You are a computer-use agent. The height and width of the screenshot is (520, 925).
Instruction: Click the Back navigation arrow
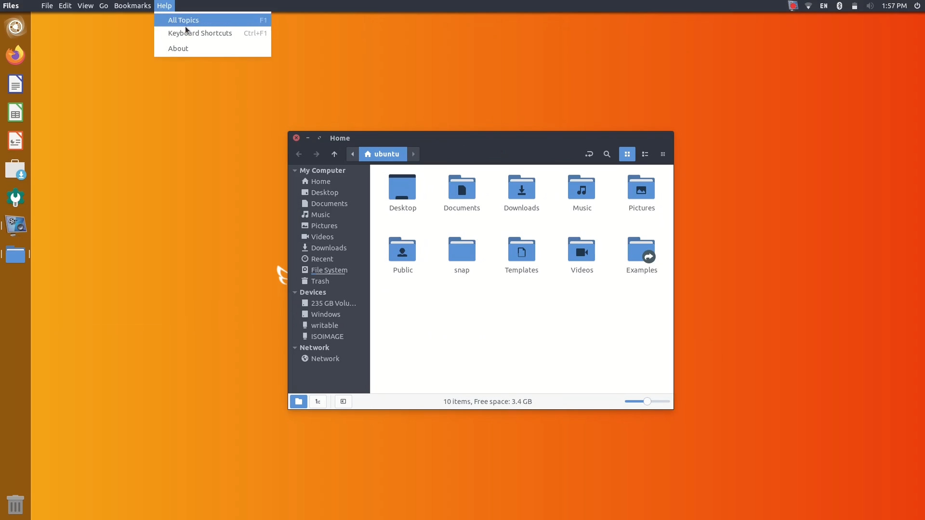[299, 154]
